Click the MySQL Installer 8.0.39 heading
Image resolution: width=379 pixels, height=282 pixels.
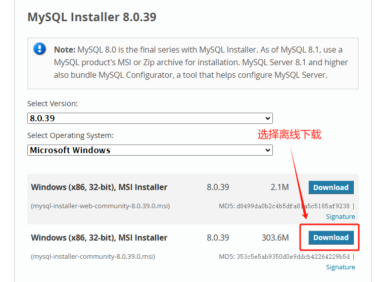[92, 17]
